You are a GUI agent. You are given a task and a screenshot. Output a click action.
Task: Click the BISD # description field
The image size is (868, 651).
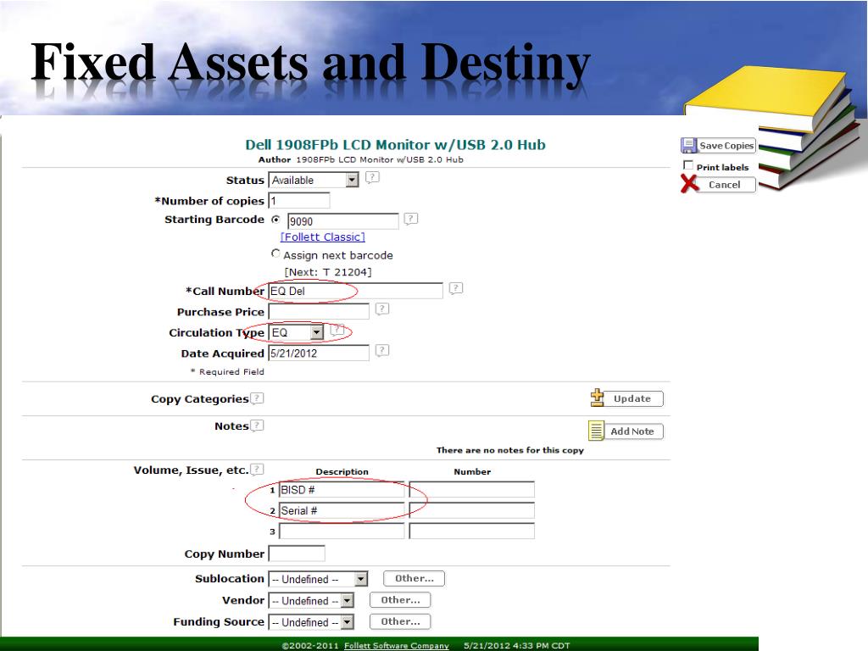pos(342,490)
